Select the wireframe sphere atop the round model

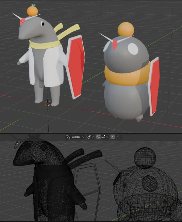click(x=145, y=158)
